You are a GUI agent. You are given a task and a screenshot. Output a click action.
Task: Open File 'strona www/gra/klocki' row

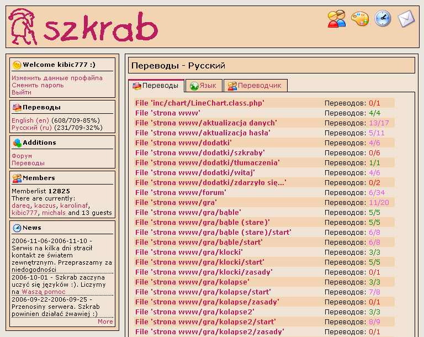[189, 252]
